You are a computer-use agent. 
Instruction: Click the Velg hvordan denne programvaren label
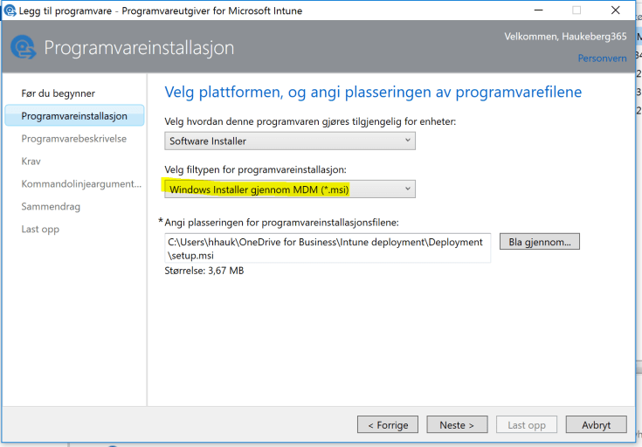(x=310, y=121)
